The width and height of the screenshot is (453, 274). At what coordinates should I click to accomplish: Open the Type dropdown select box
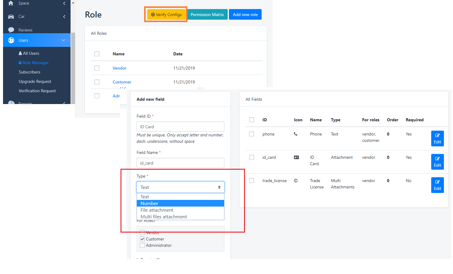(x=180, y=187)
